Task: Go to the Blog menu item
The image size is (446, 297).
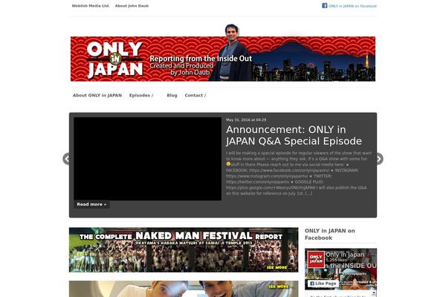Action: 172,95
